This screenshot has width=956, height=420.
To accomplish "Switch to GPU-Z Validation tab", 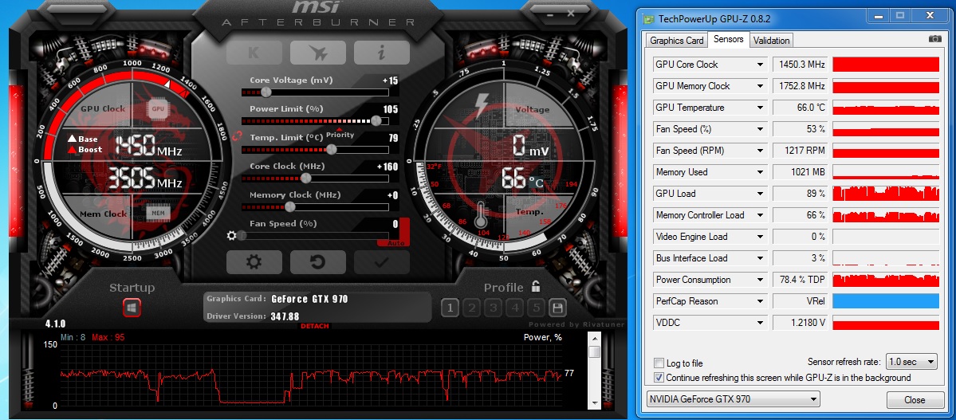I will point(771,40).
